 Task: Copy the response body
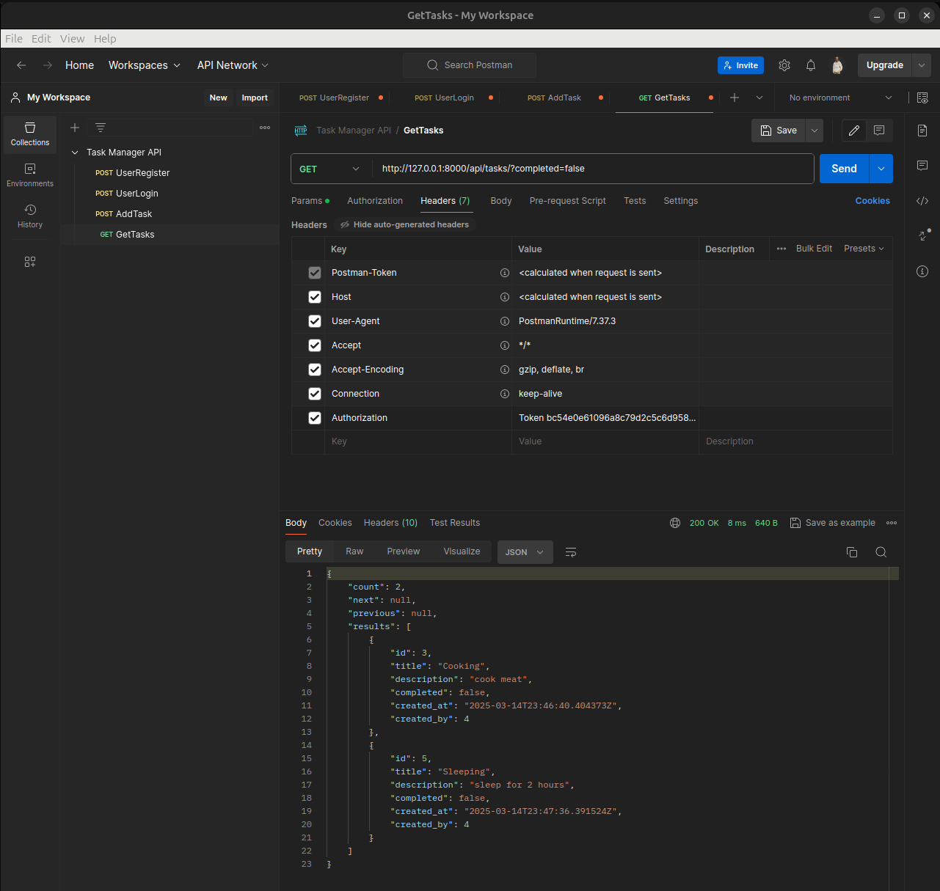[x=852, y=552]
